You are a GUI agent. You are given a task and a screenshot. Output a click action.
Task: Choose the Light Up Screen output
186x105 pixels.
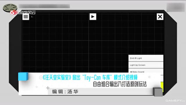click(146, 65)
